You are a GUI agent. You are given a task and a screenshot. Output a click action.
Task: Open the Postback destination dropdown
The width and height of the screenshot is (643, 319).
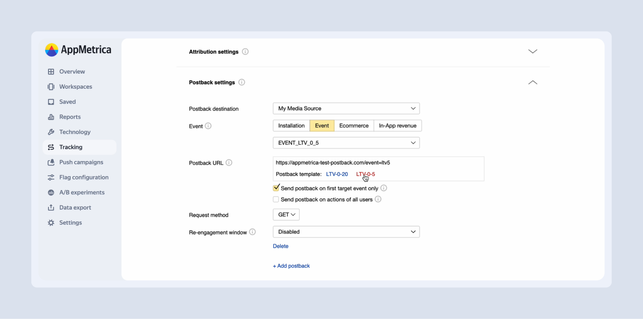pyautogui.click(x=346, y=109)
